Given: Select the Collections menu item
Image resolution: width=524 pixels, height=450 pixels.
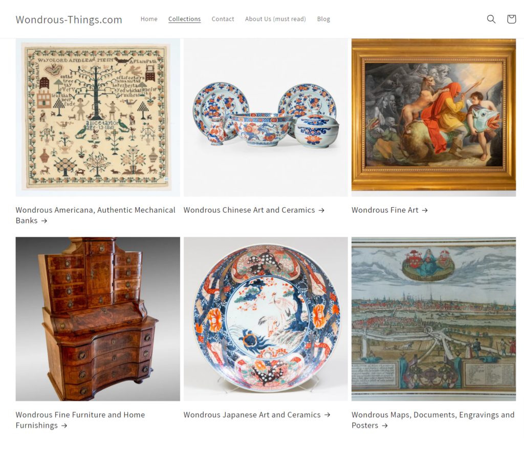Looking at the screenshot, I should click(x=184, y=19).
